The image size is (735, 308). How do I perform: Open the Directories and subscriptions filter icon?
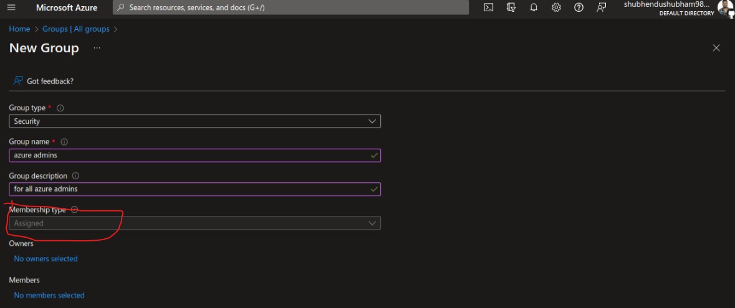[511, 7]
